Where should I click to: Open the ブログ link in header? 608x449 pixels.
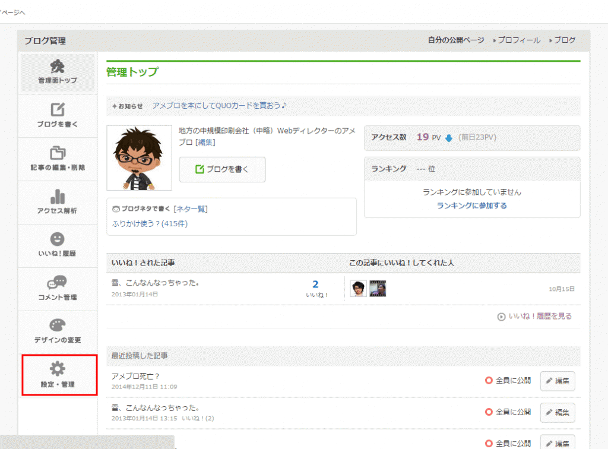click(564, 40)
